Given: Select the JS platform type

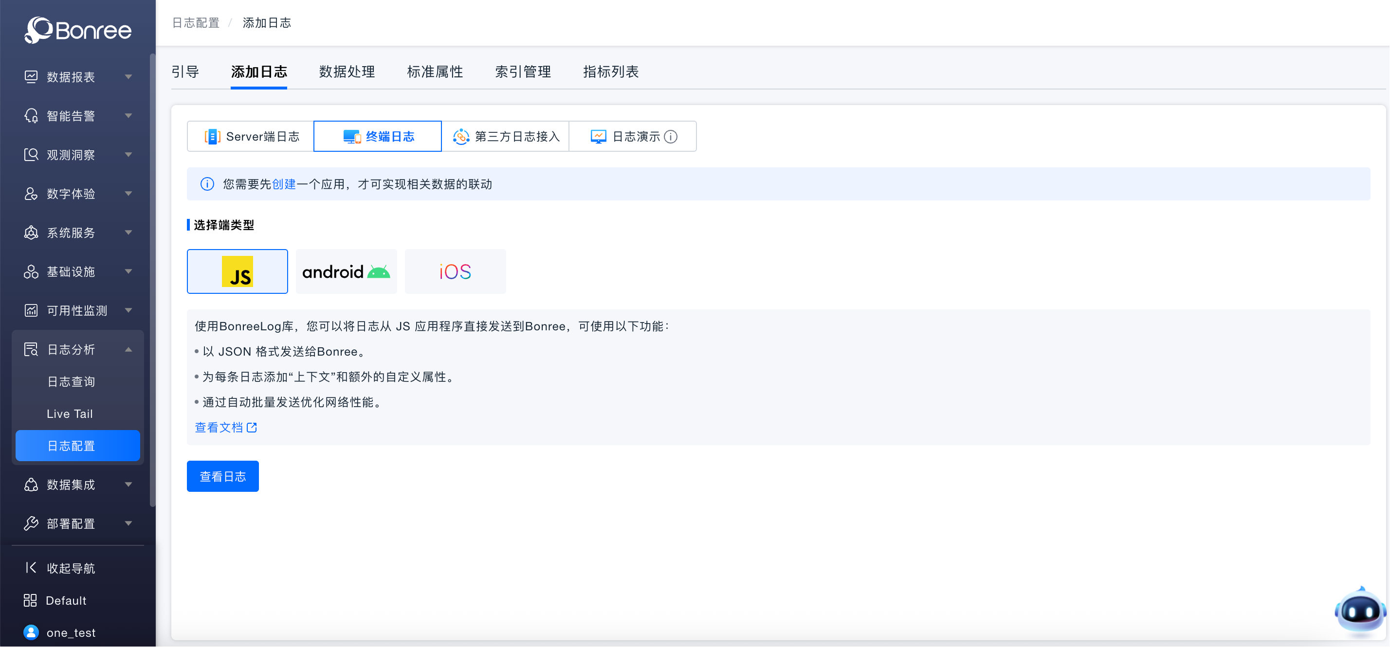Looking at the screenshot, I should coord(238,272).
